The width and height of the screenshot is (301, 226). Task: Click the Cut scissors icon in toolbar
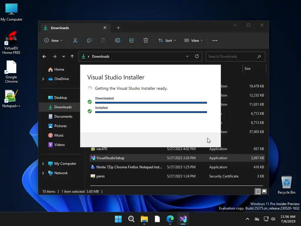75,40
